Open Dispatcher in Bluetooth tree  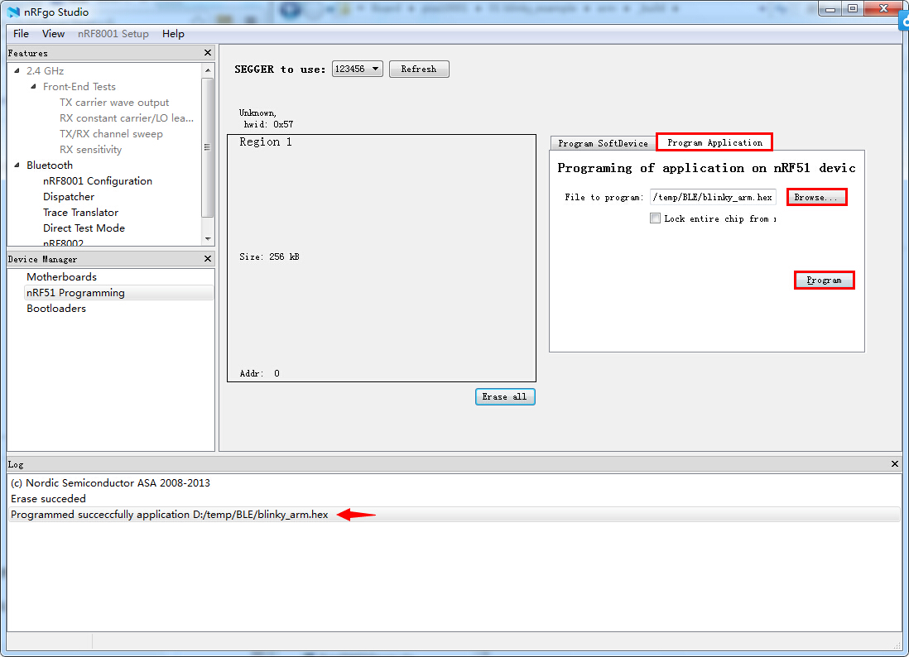69,196
